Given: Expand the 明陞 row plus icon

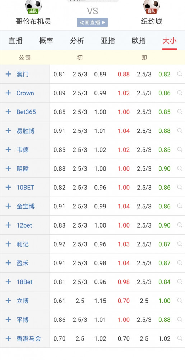Looking at the screenshot, I should [x=8, y=168].
